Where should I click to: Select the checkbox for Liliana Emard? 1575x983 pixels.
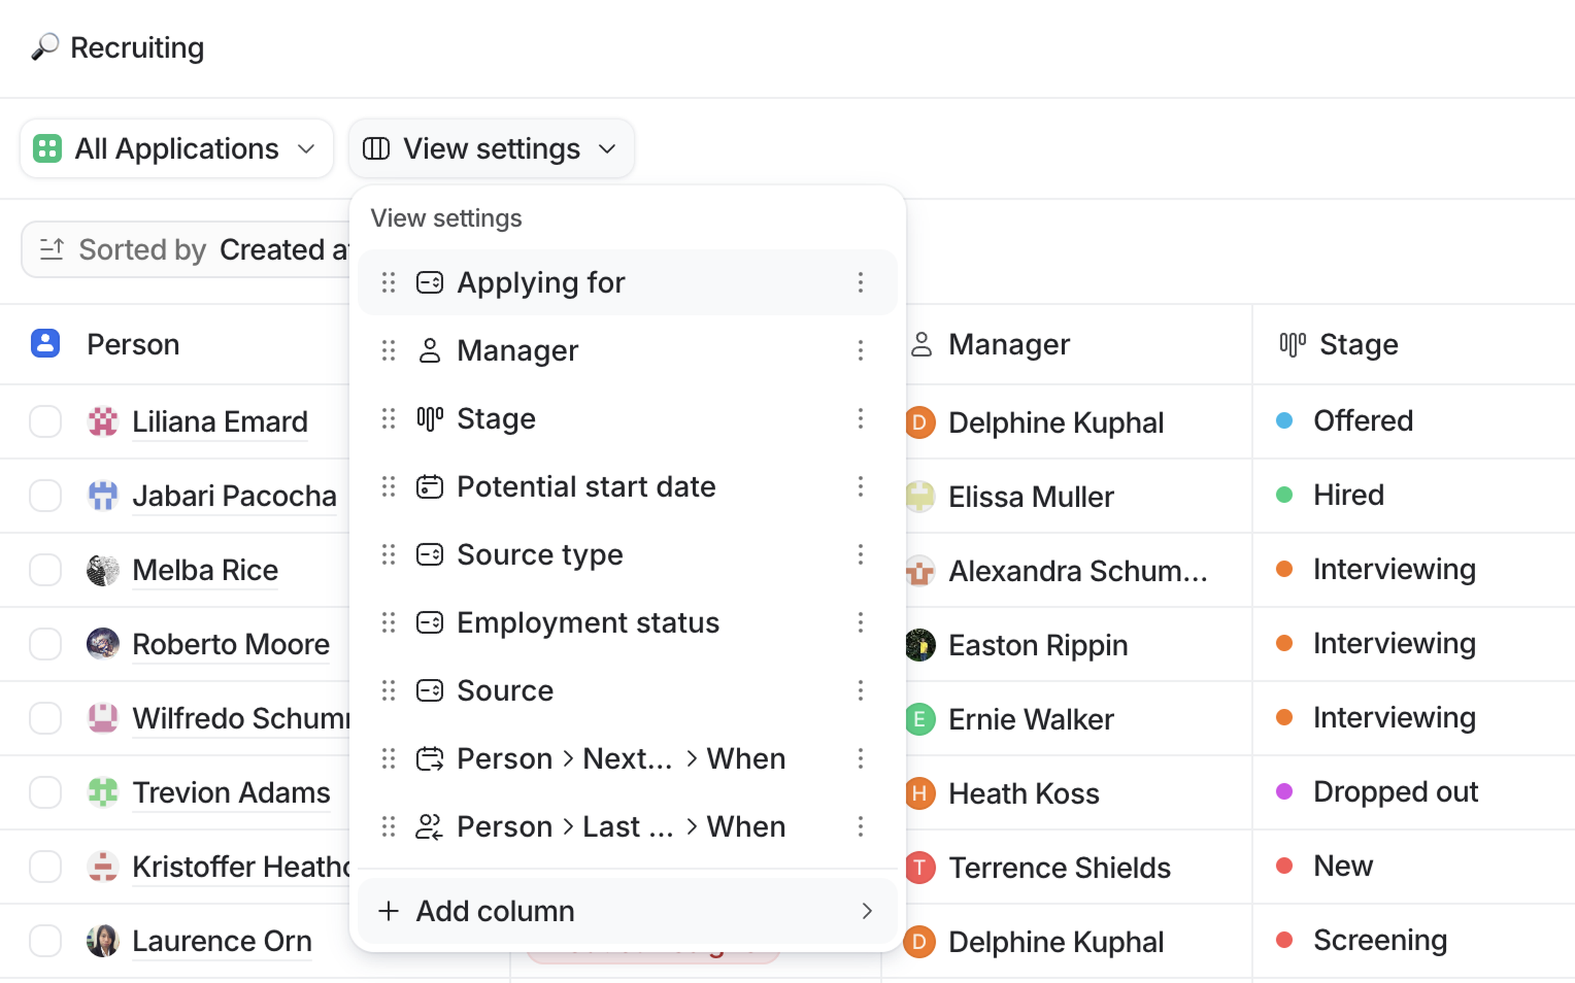coord(46,422)
